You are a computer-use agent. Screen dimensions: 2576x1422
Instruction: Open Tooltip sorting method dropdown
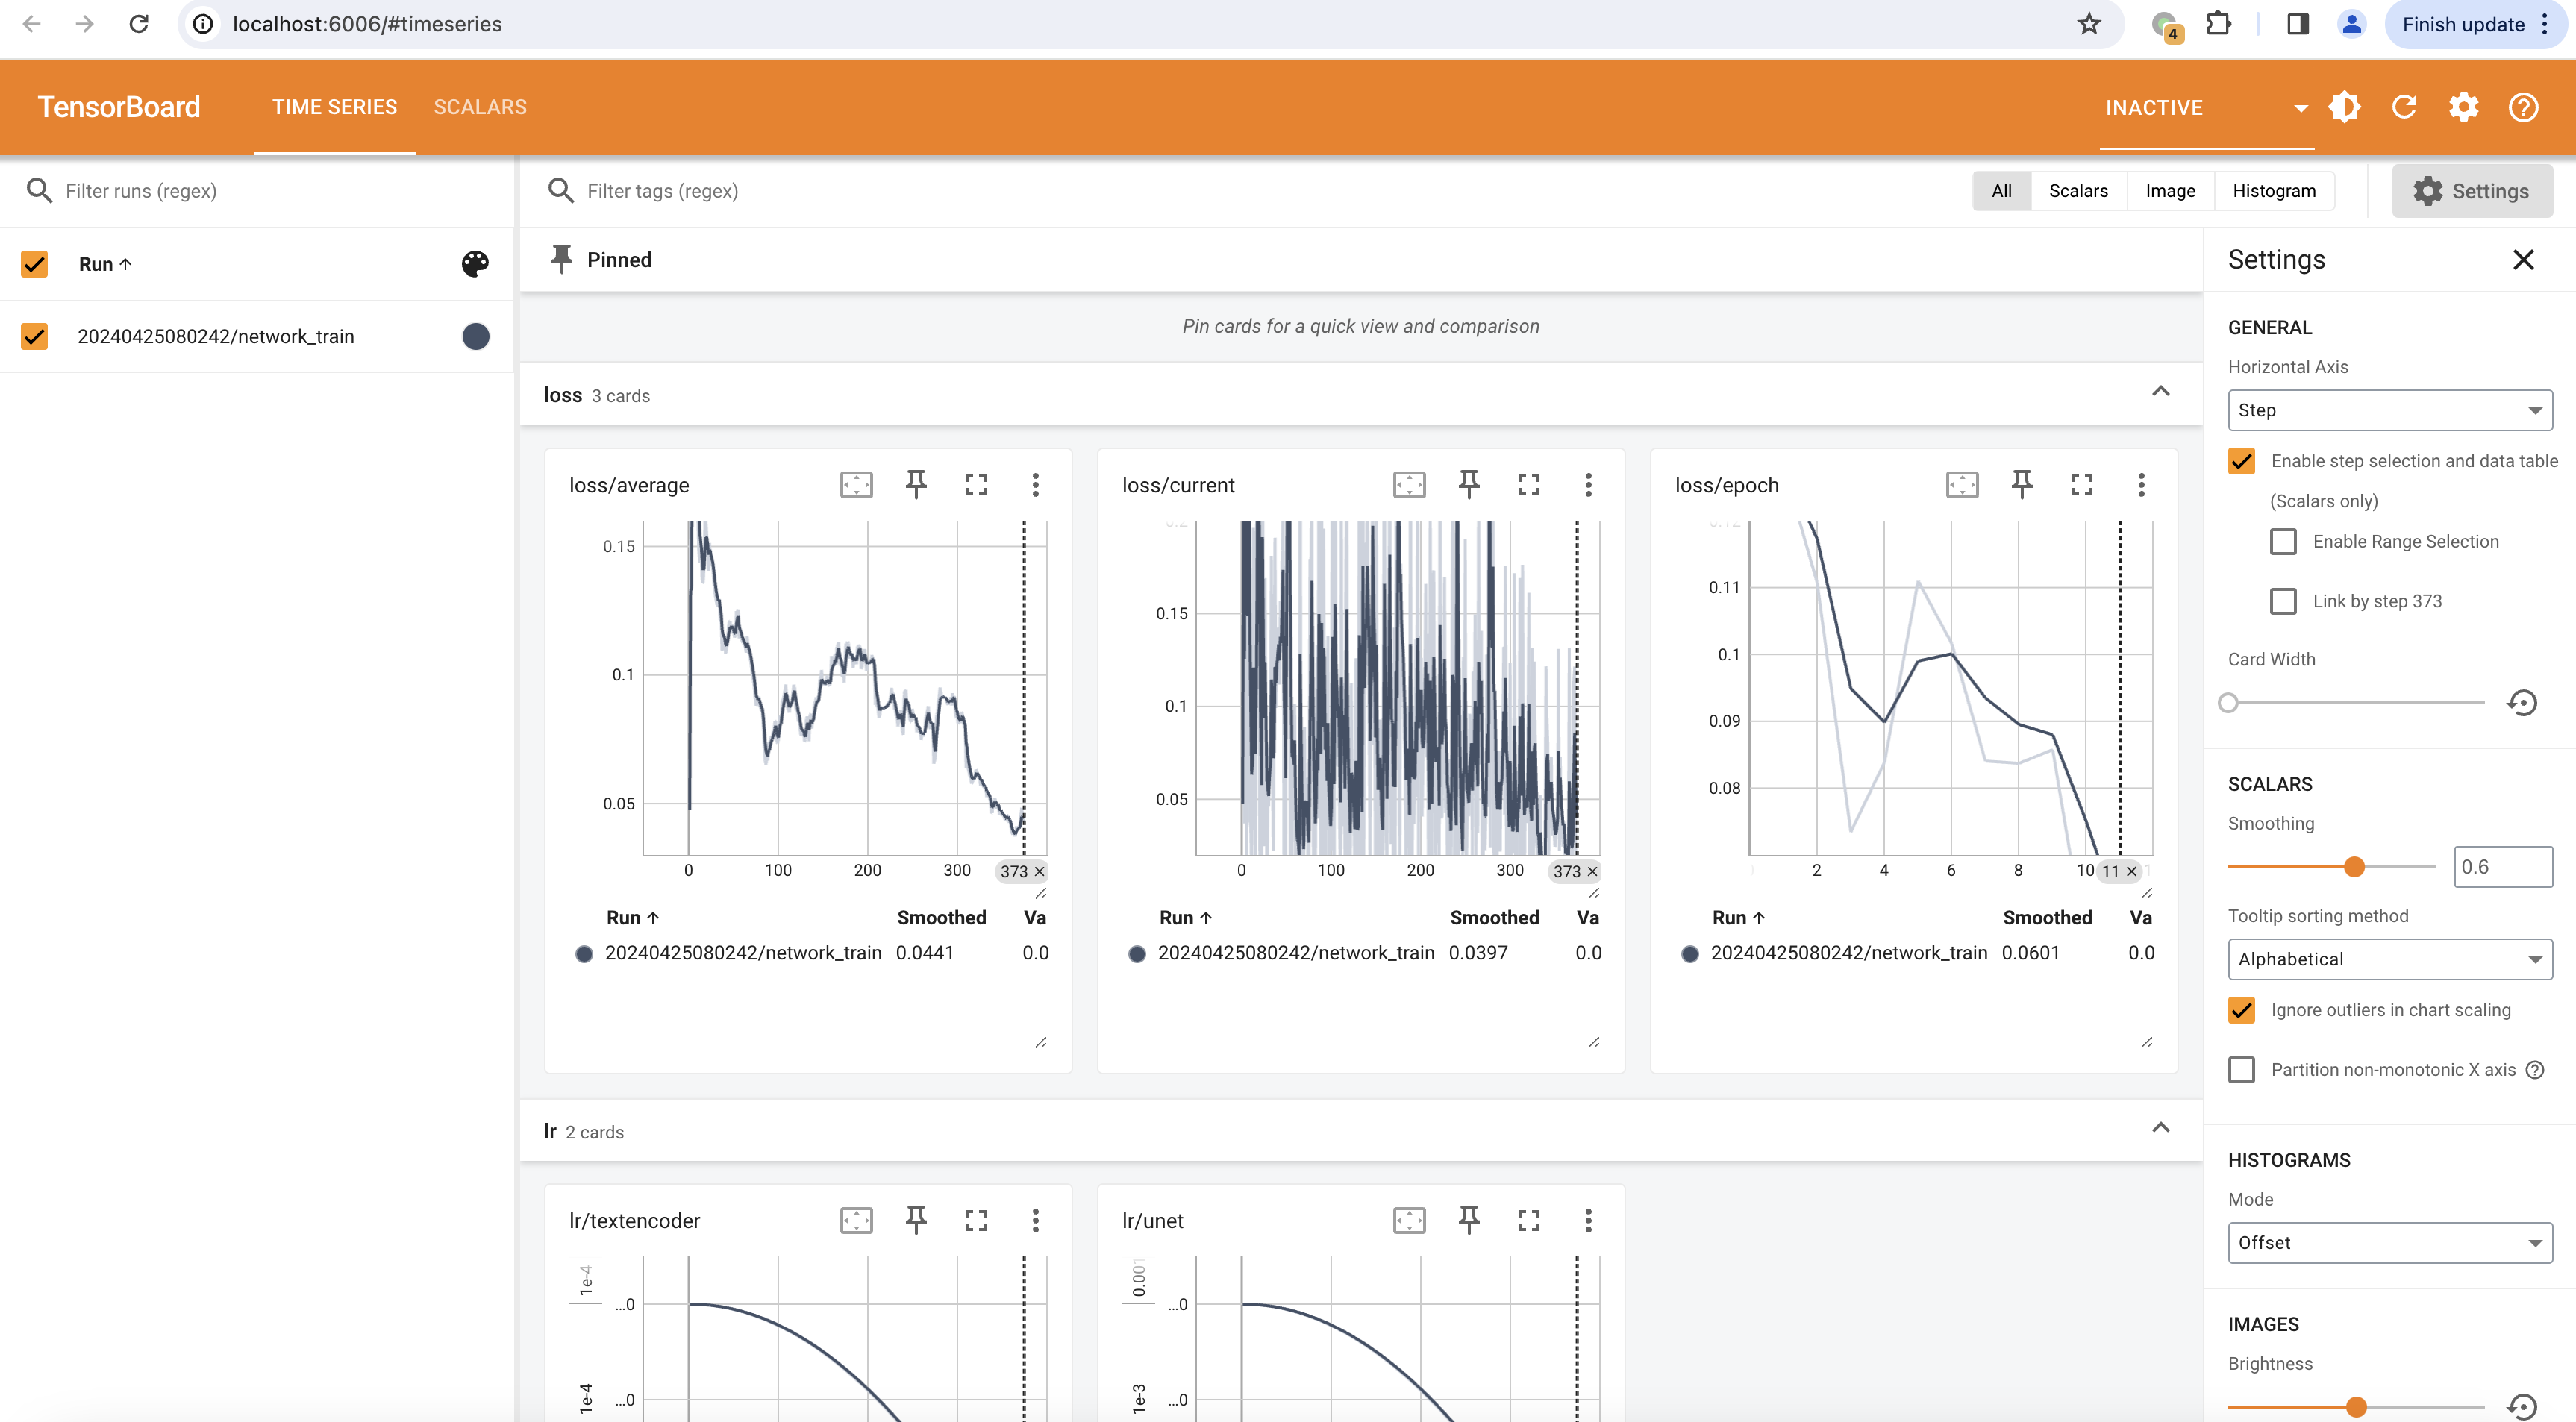(x=2389, y=959)
